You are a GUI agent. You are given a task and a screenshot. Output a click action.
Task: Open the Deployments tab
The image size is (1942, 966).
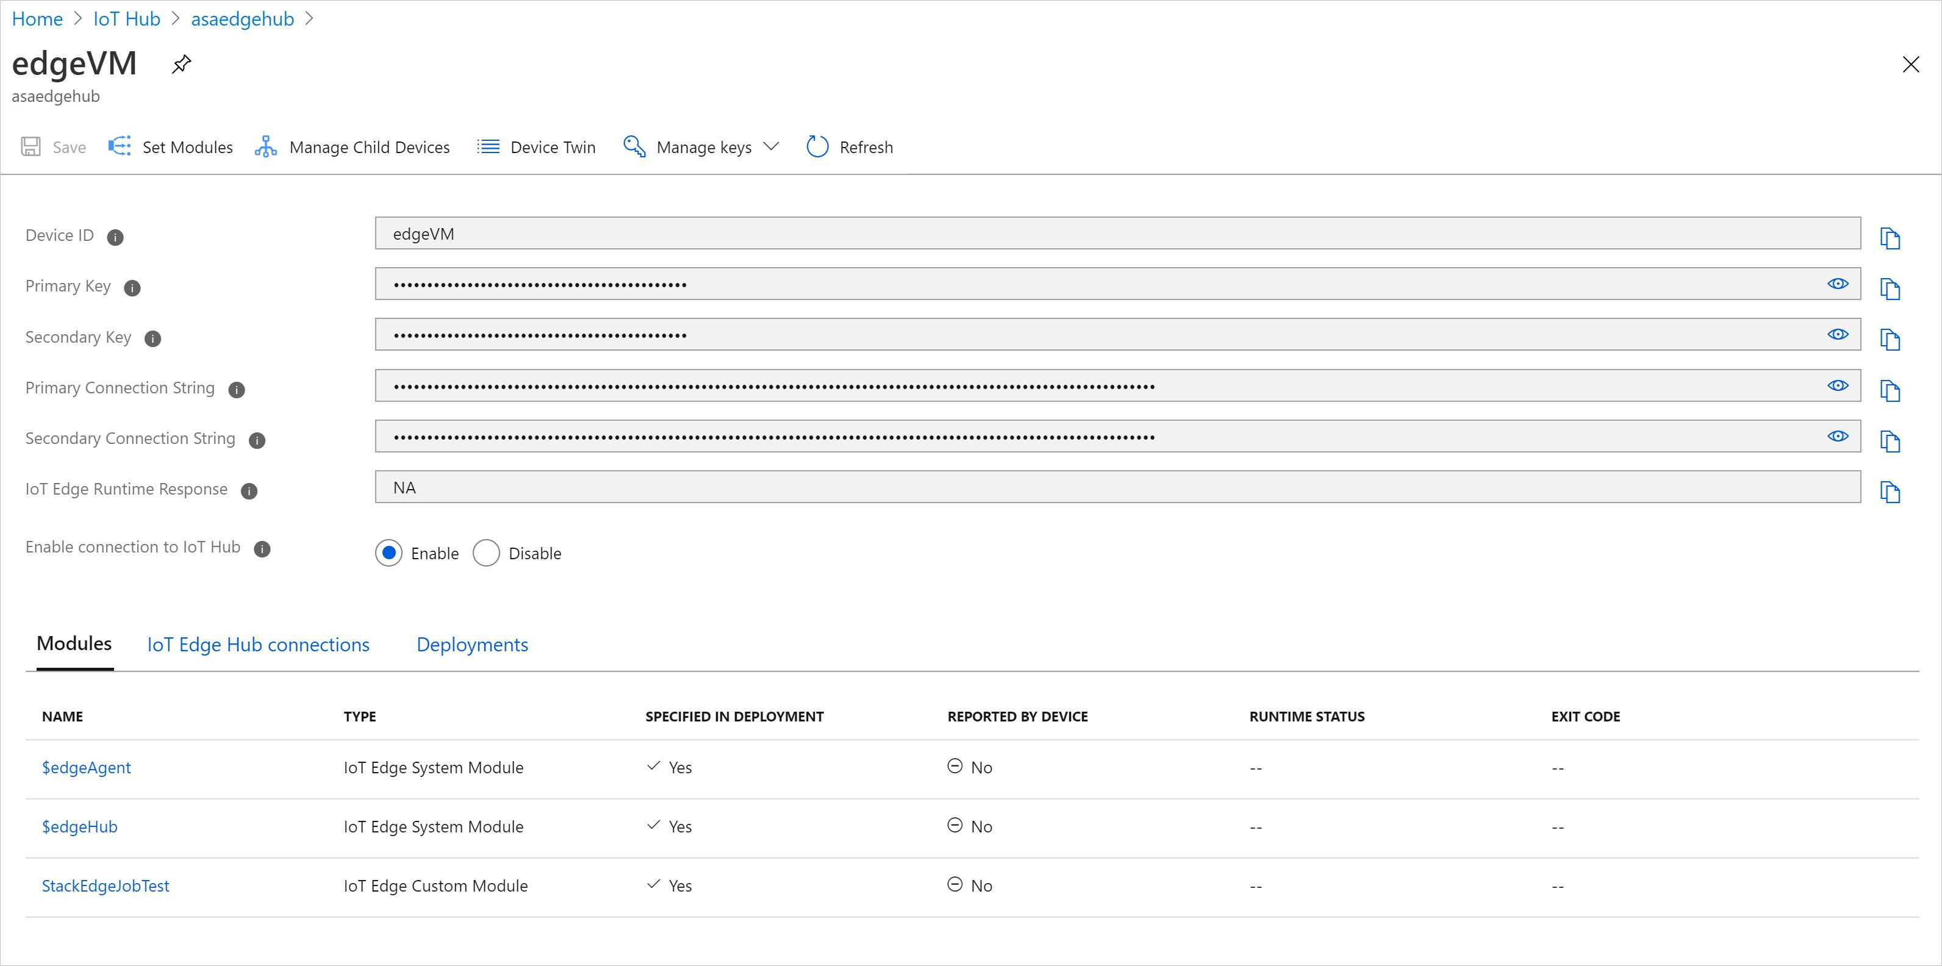472,645
